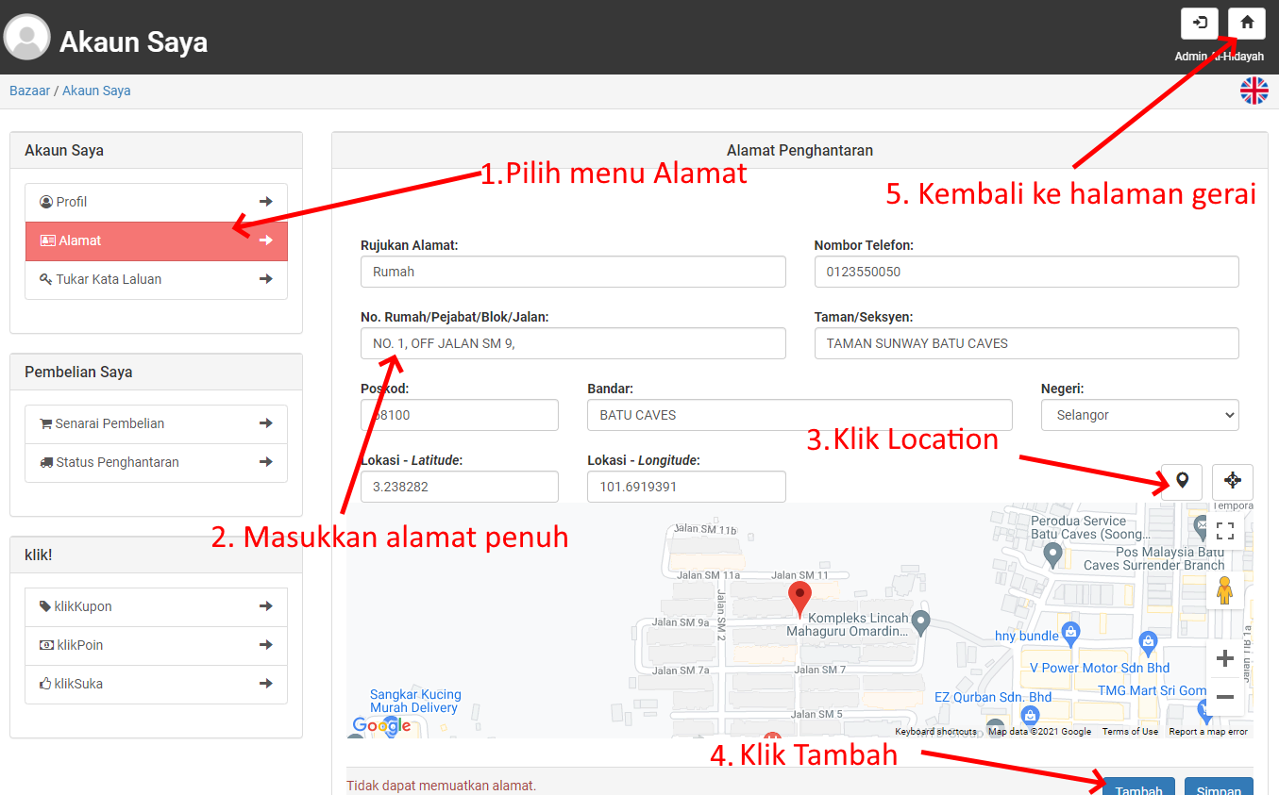1279x795 pixels.
Task: Click the location pin marker button
Action: pyautogui.click(x=1181, y=481)
